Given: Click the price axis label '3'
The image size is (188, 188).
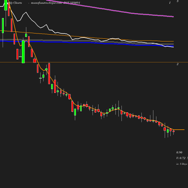Looking at the screenshot, I should 177,1.
